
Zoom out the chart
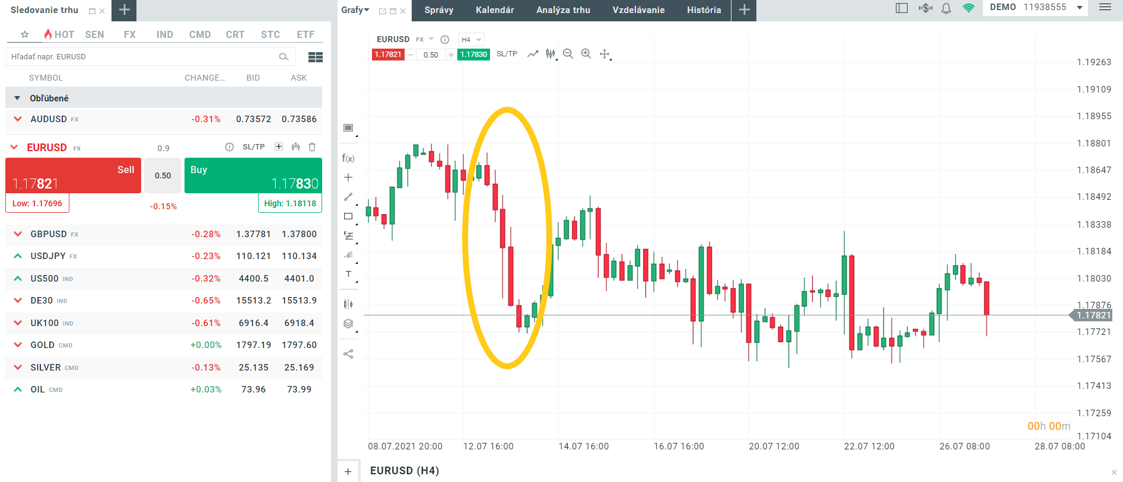(x=568, y=54)
